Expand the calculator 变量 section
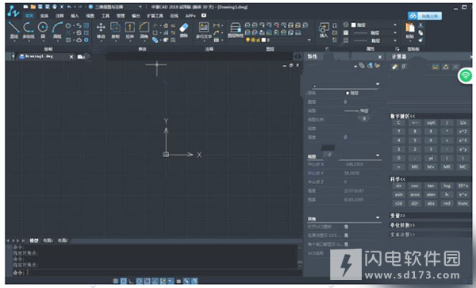Screen dimensions: 476x288 pyautogui.click(x=397, y=216)
